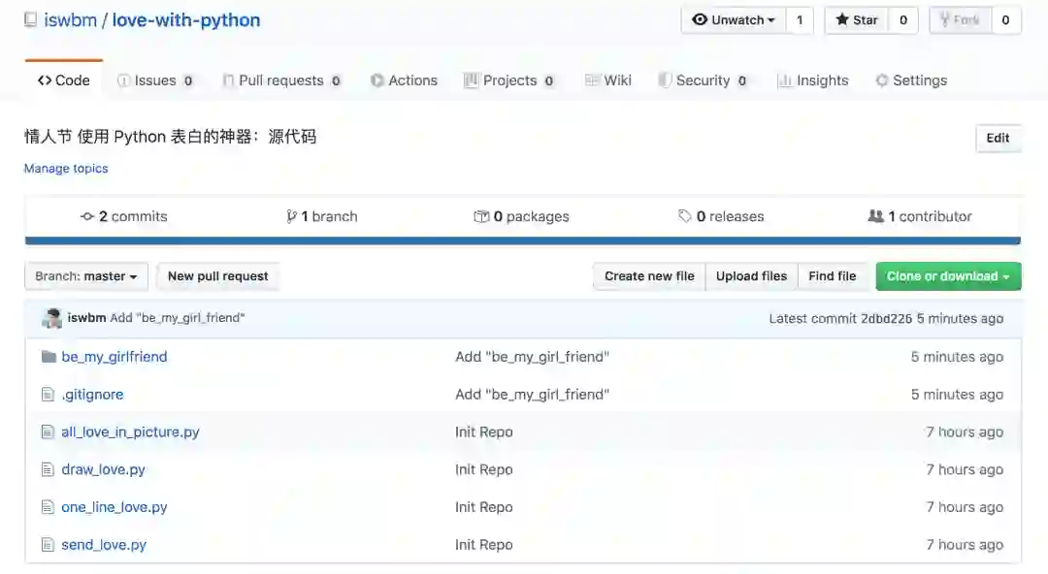The height and width of the screenshot is (574, 1048).
Task: Click the commits history icon
Action: click(x=87, y=216)
